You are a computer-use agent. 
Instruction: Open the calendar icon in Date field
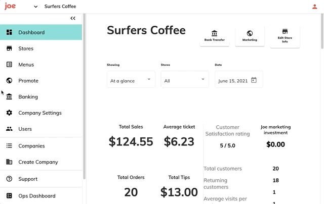(254, 80)
